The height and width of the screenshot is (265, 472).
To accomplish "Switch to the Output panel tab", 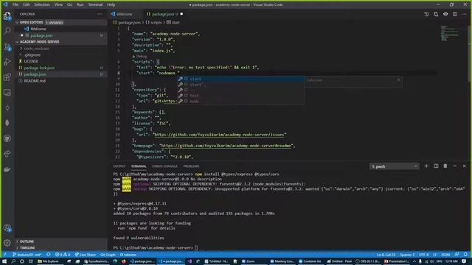I will (x=119, y=166).
